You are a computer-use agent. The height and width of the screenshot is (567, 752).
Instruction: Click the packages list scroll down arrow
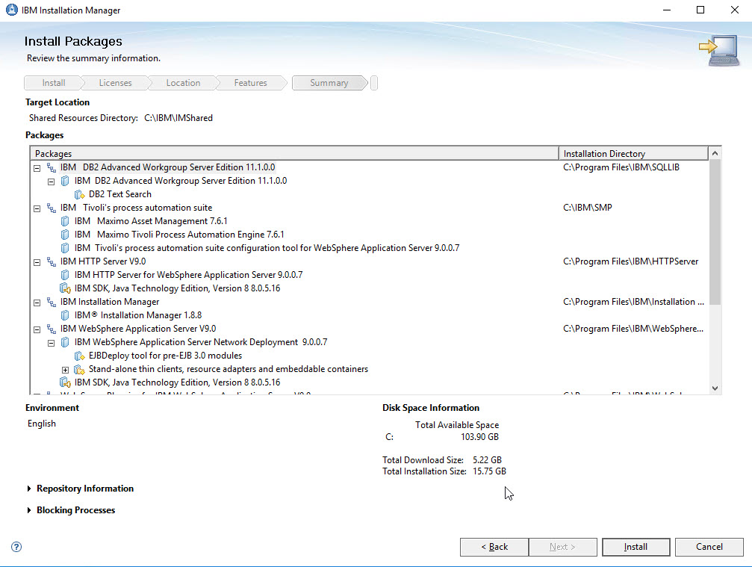715,388
